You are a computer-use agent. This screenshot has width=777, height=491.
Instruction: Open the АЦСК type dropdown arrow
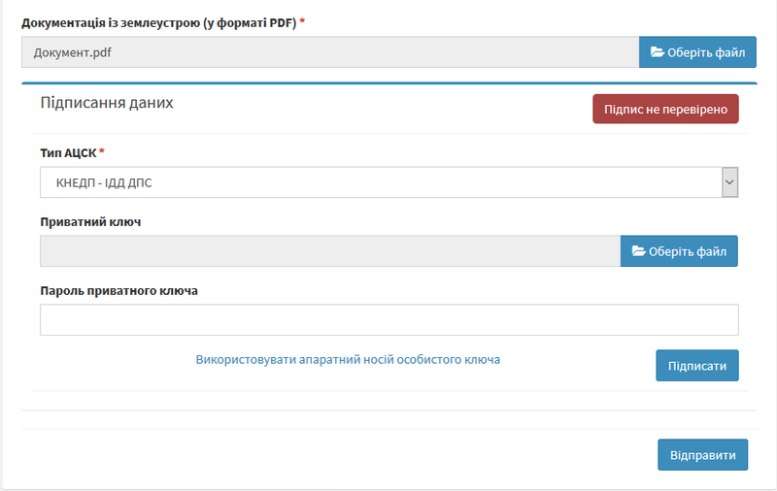pyautogui.click(x=729, y=182)
